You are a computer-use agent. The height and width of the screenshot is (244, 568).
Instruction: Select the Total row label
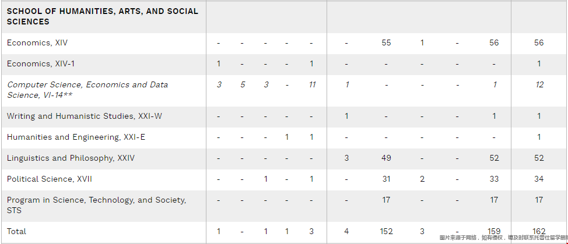[x=16, y=231]
